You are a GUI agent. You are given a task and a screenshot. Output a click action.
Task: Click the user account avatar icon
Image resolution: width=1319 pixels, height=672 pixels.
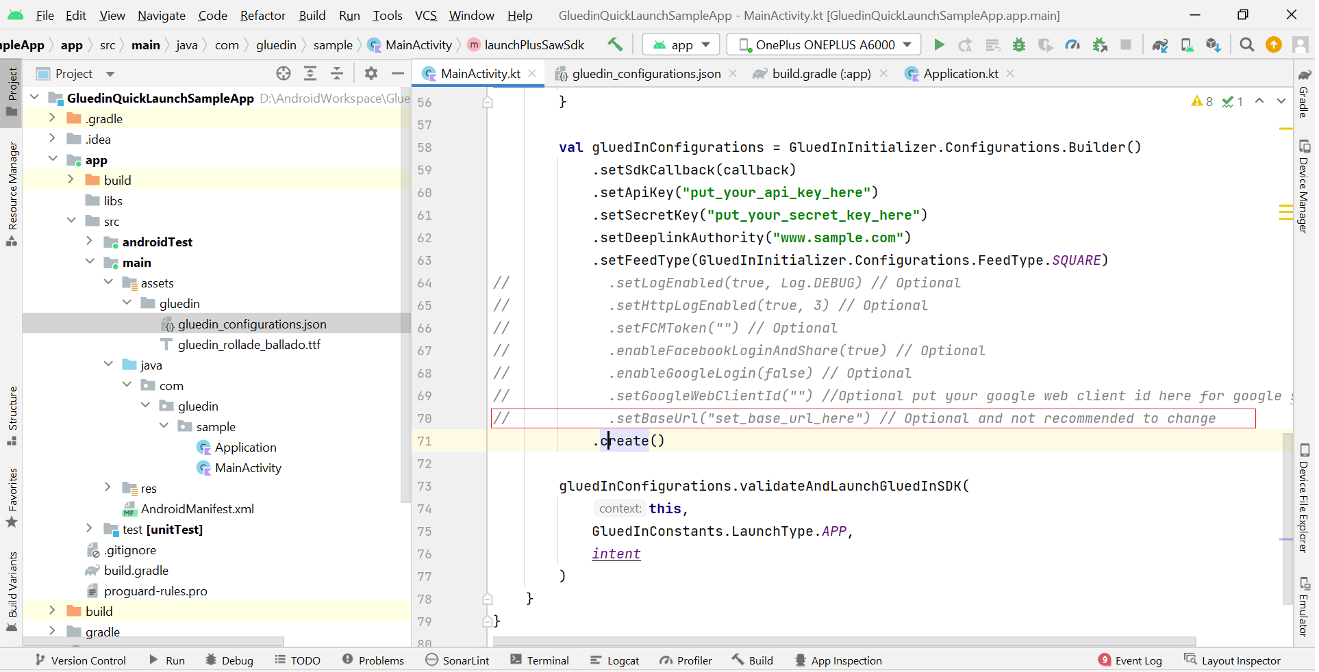pos(1300,44)
